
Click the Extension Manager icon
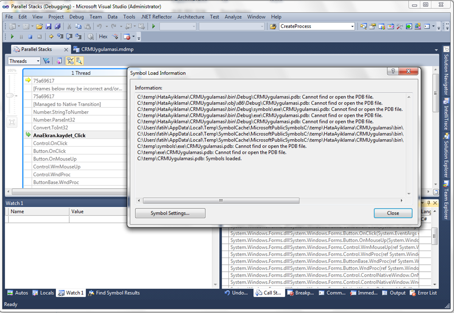tap(418, 26)
